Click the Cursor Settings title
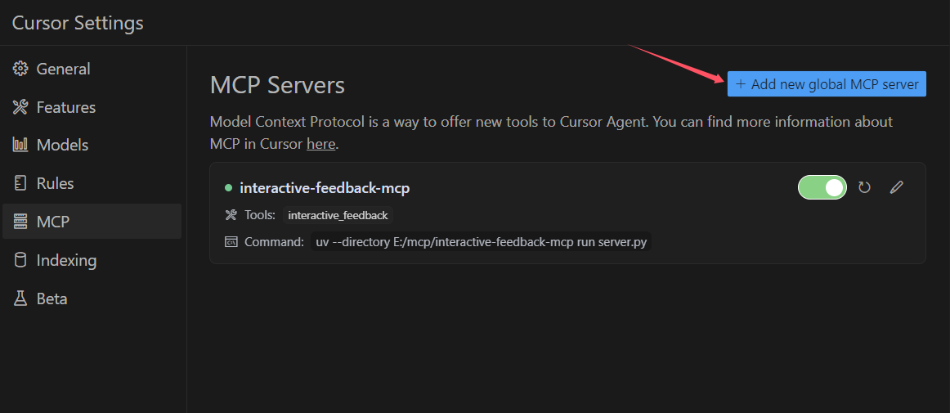 pos(78,23)
